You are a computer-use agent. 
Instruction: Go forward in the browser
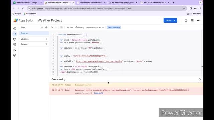pos(18,8)
